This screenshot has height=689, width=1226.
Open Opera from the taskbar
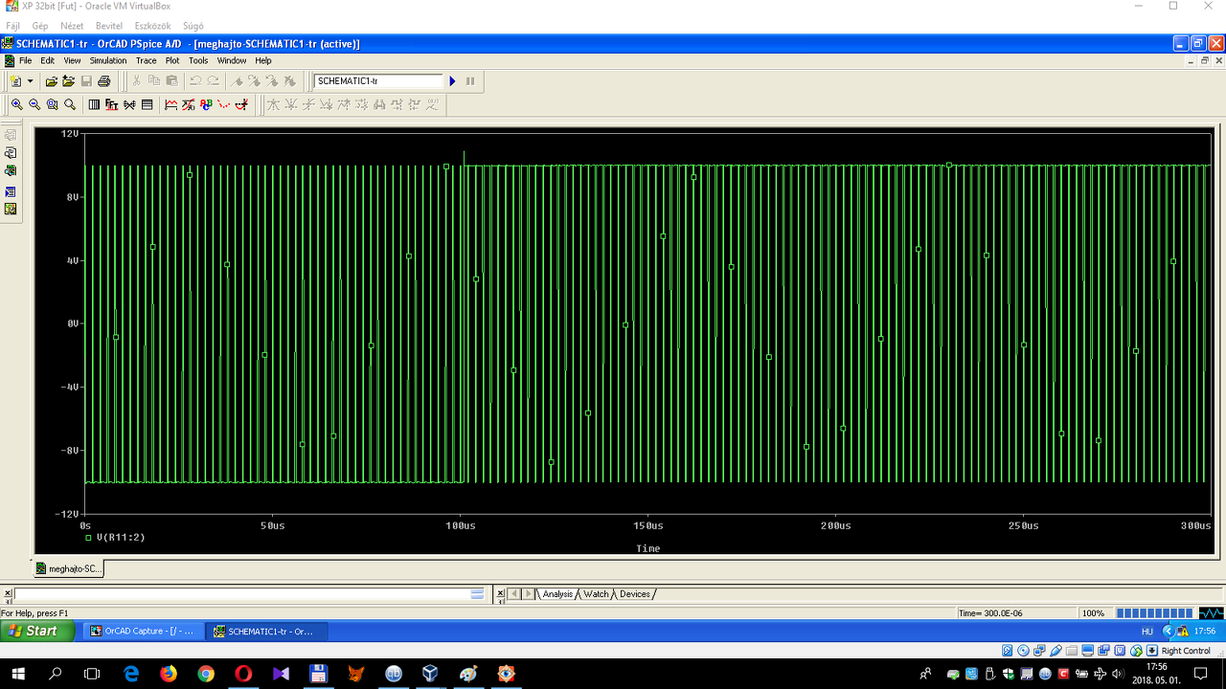point(243,674)
